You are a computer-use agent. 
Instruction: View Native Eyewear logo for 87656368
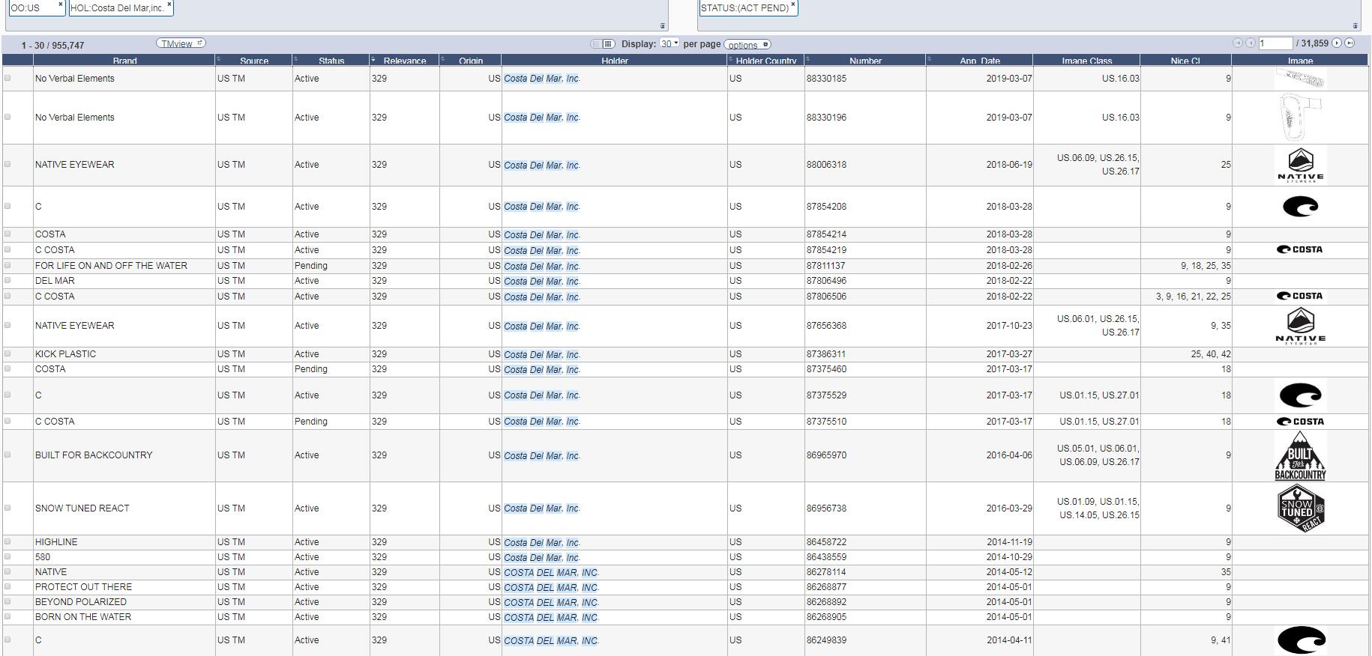click(1301, 326)
